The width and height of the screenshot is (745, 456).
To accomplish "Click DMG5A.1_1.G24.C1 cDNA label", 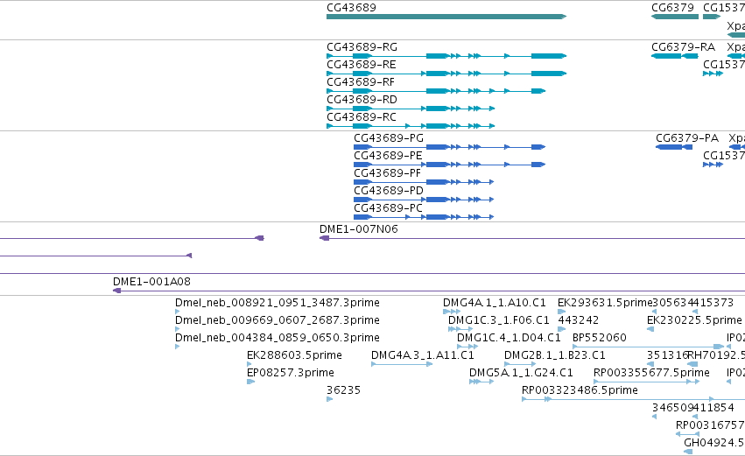I will [521, 374].
